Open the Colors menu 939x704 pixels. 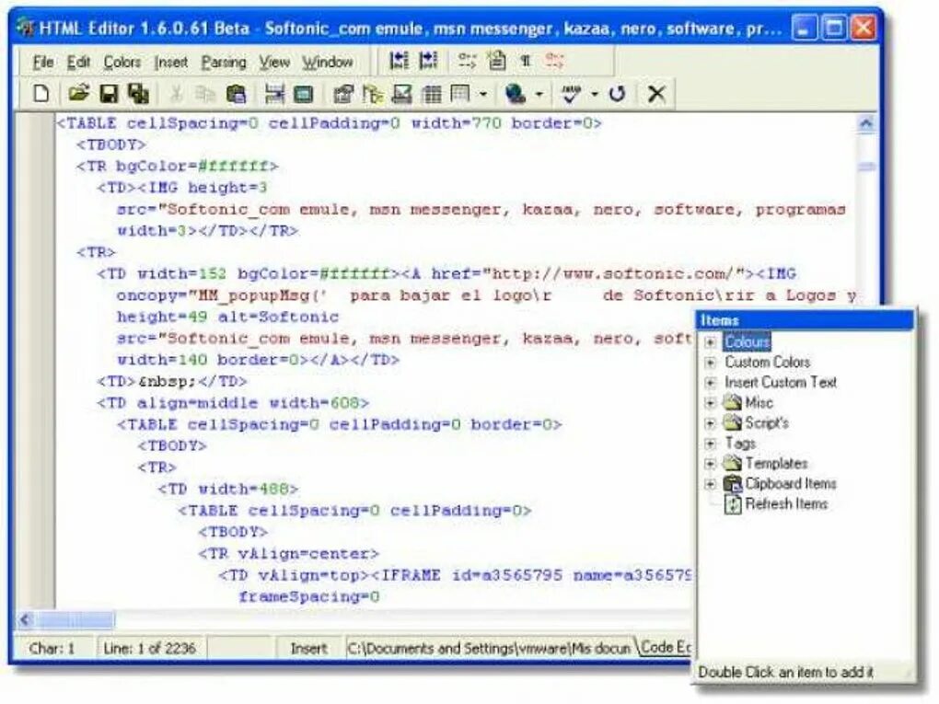pyautogui.click(x=122, y=62)
